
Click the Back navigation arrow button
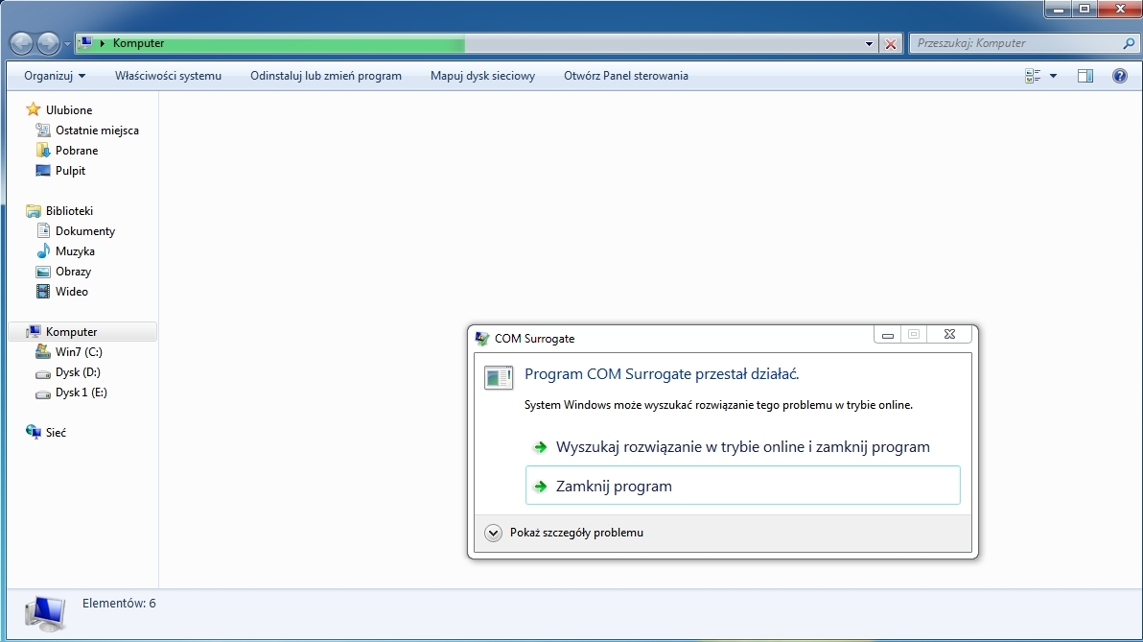click(x=21, y=44)
